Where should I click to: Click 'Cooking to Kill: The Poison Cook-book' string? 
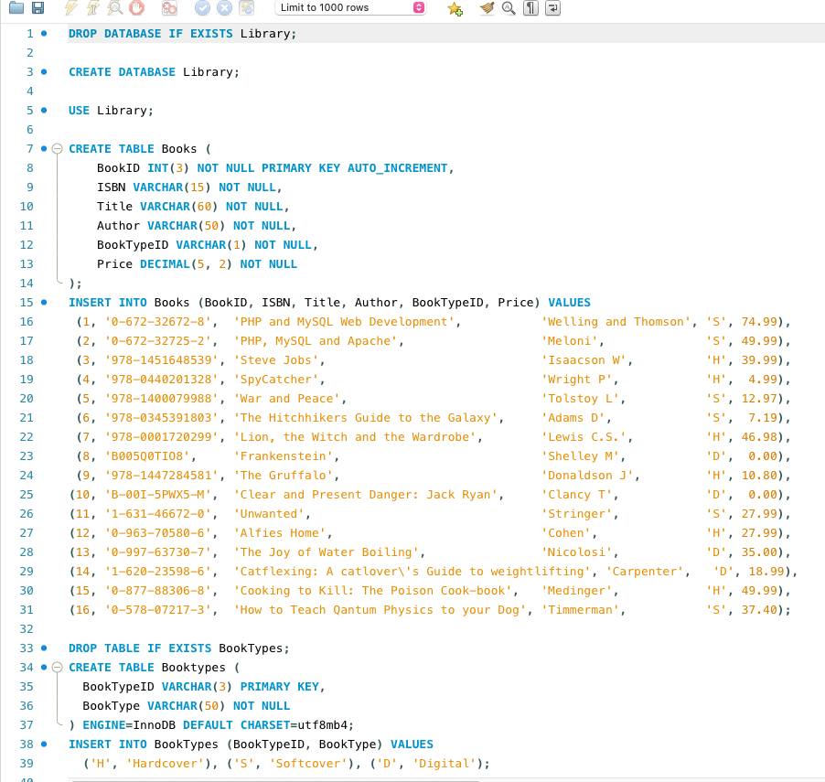[x=373, y=591]
